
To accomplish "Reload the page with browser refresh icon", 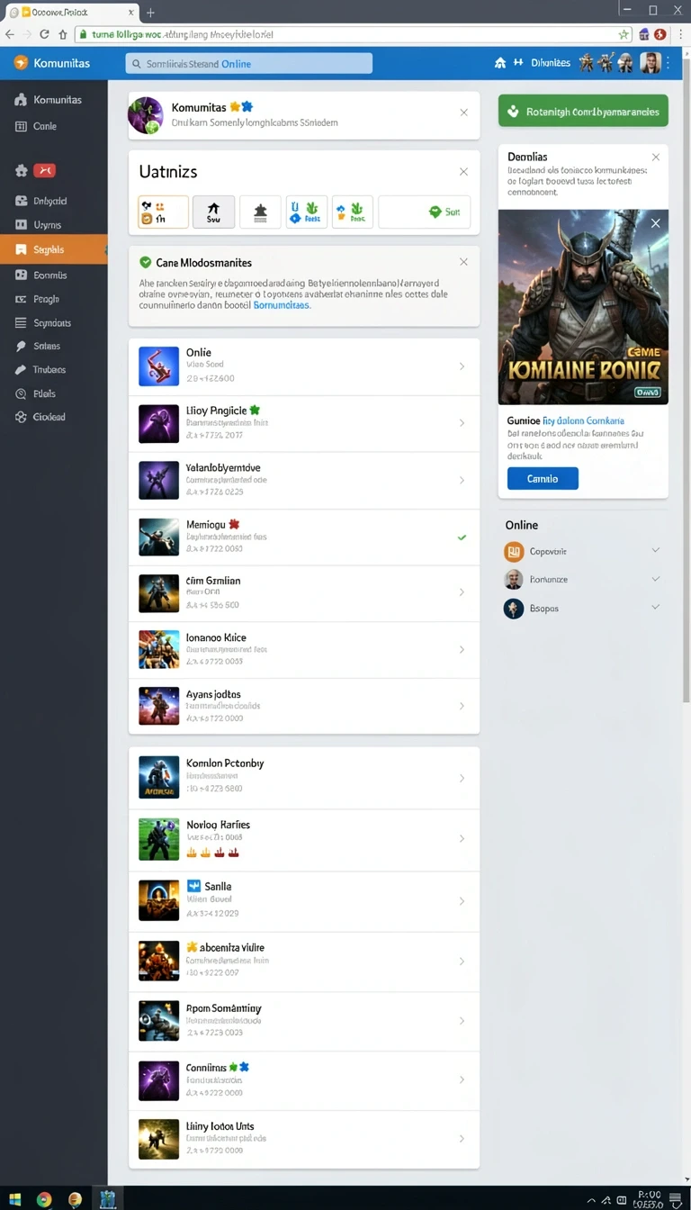I will coord(44,34).
